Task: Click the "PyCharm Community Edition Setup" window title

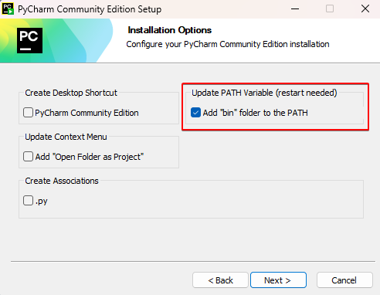Action: [x=90, y=9]
